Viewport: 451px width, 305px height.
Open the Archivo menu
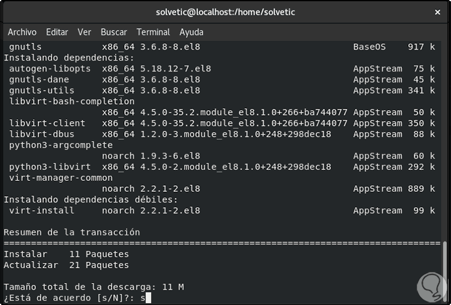tap(22, 32)
